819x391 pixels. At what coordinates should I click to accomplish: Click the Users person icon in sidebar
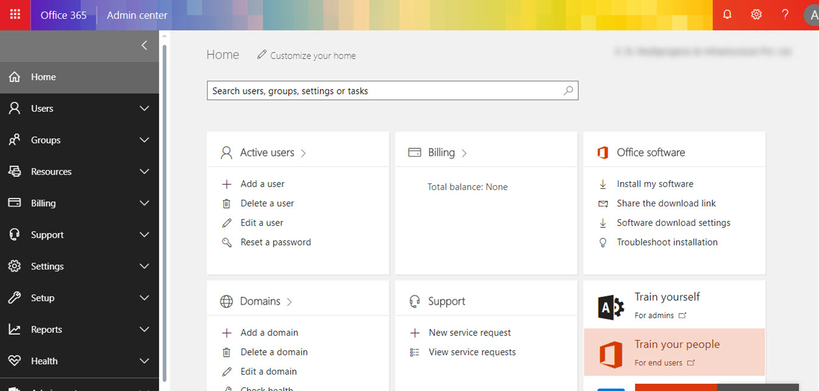pyautogui.click(x=15, y=108)
